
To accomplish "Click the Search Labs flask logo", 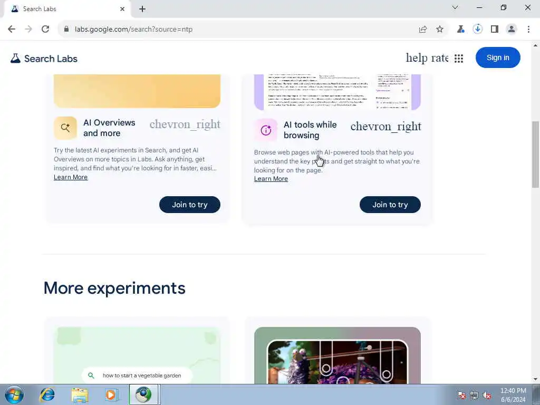I will pyautogui.click(x=15, y=58).
